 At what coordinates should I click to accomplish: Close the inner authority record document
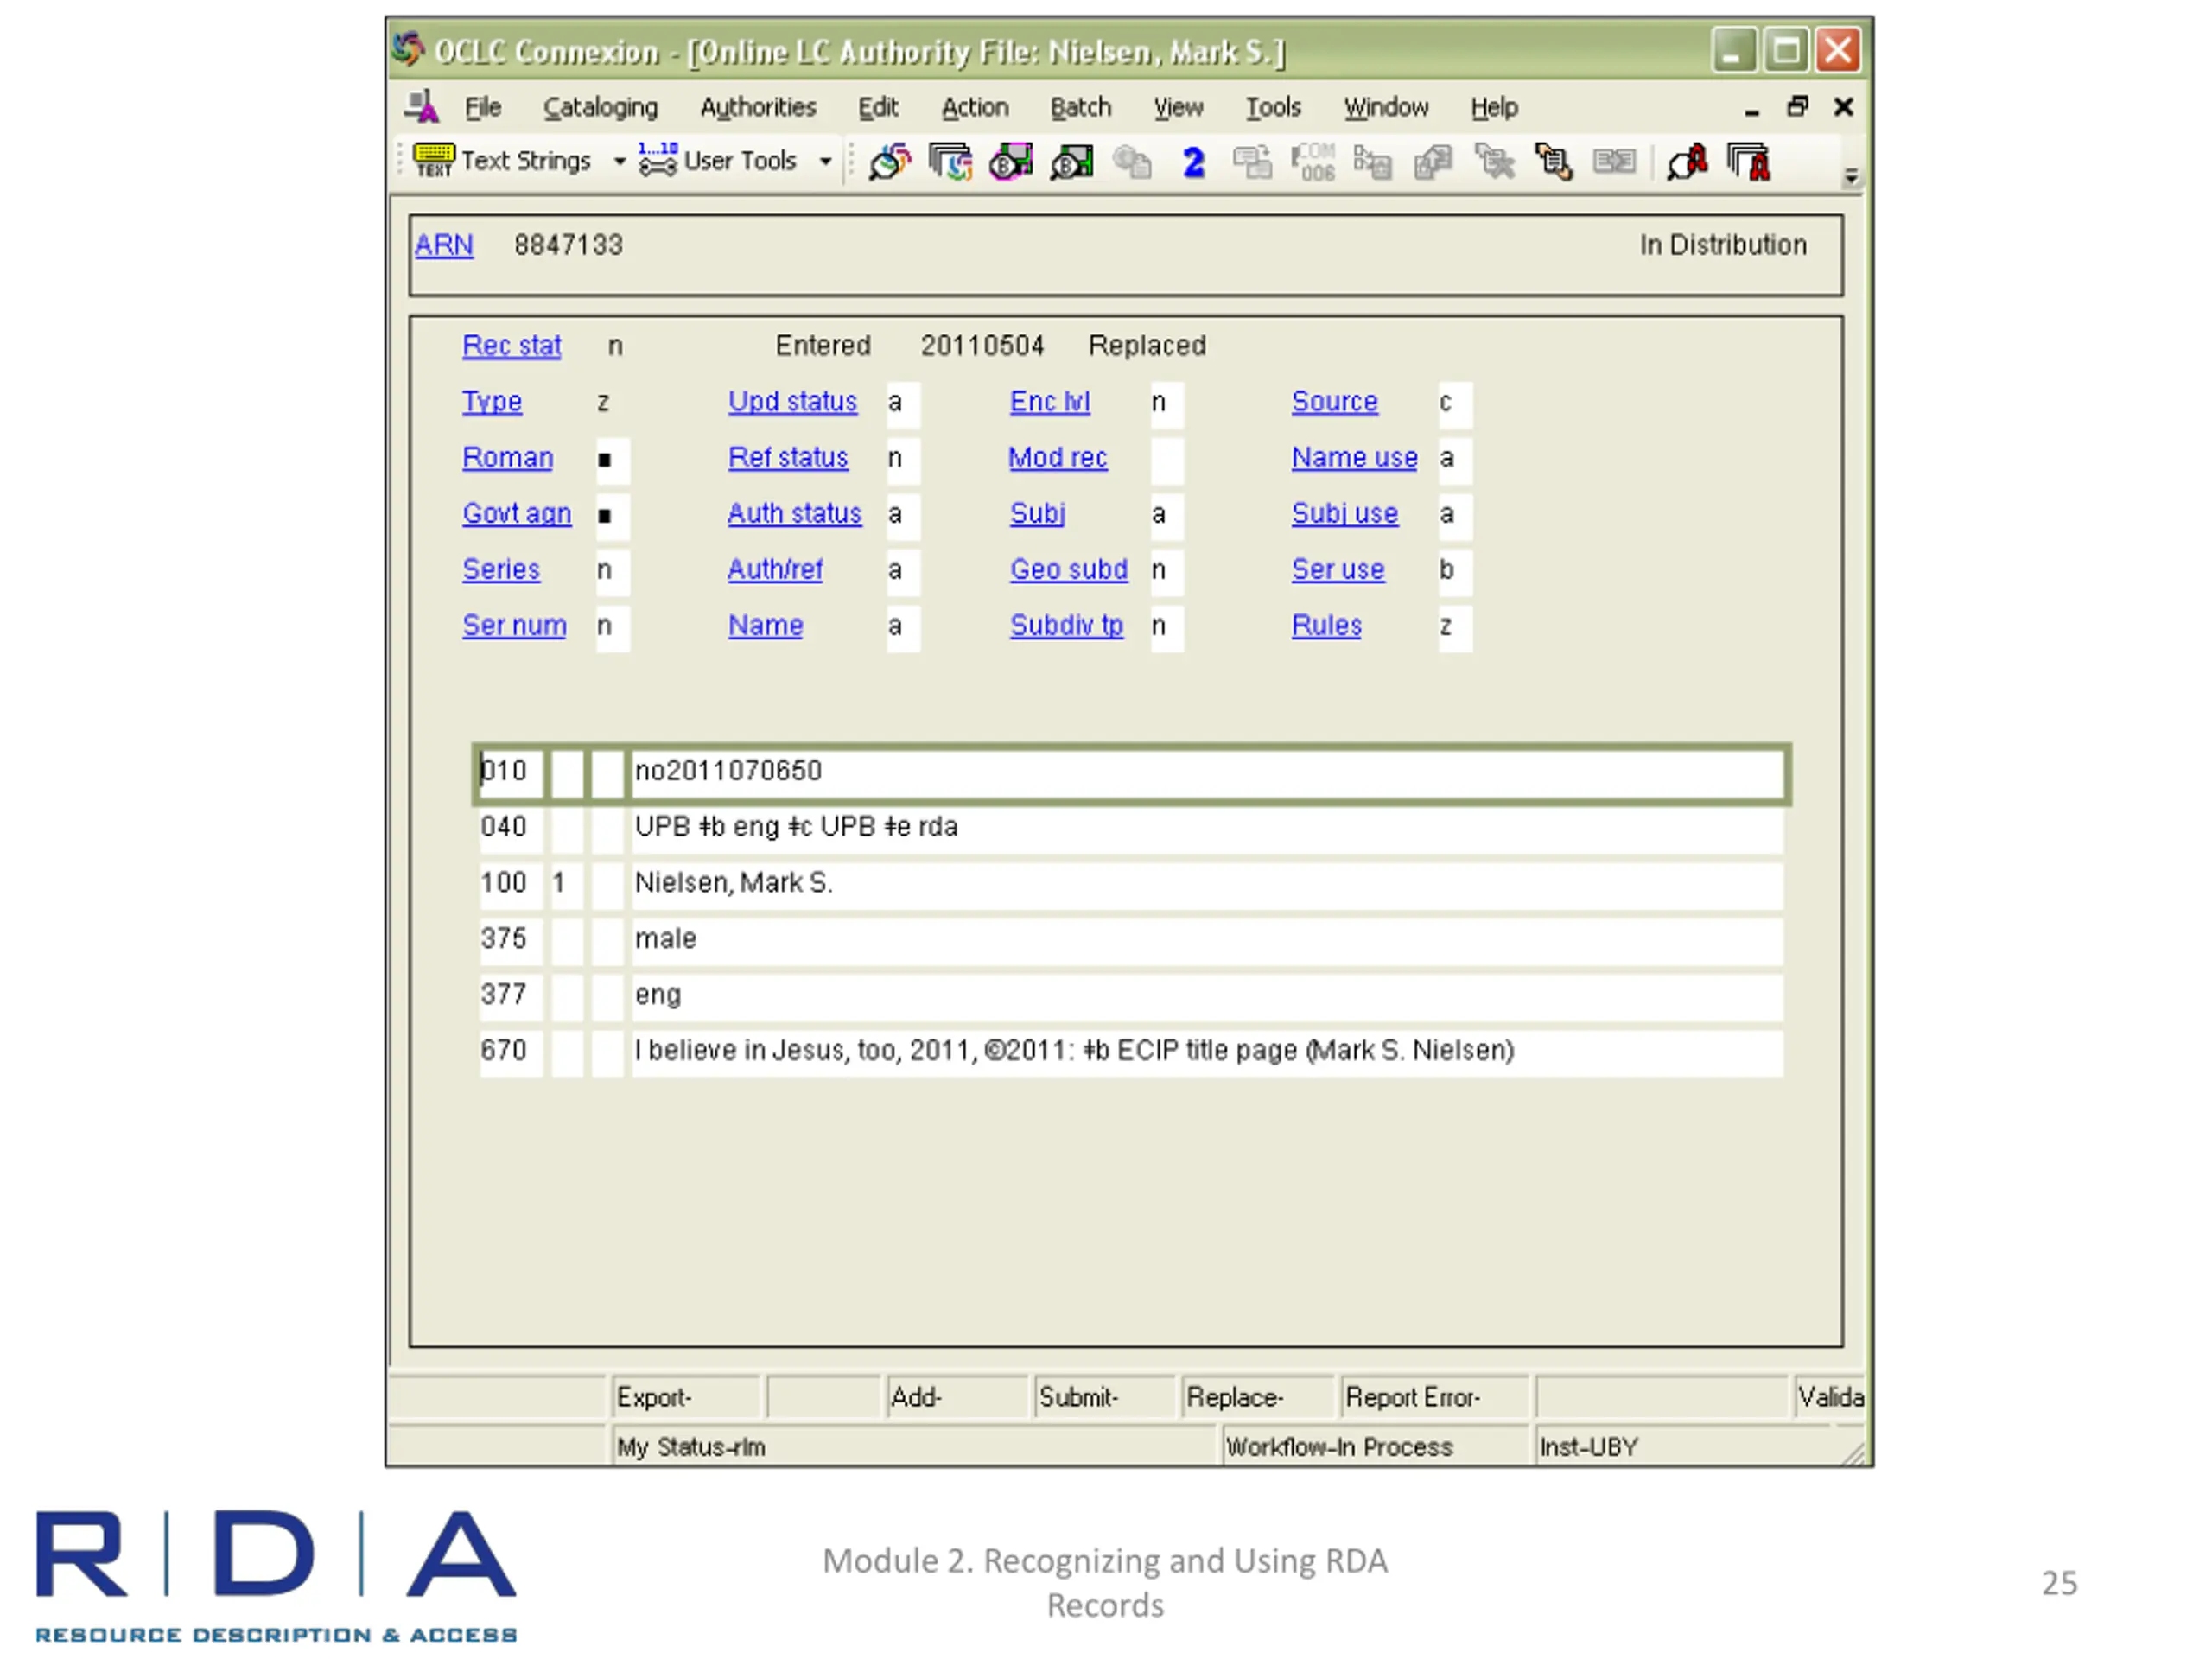click(1843, 106)
